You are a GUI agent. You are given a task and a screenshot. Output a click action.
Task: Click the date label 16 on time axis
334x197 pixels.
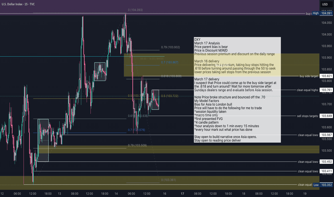pyautogui.click(x=164, y=194)
